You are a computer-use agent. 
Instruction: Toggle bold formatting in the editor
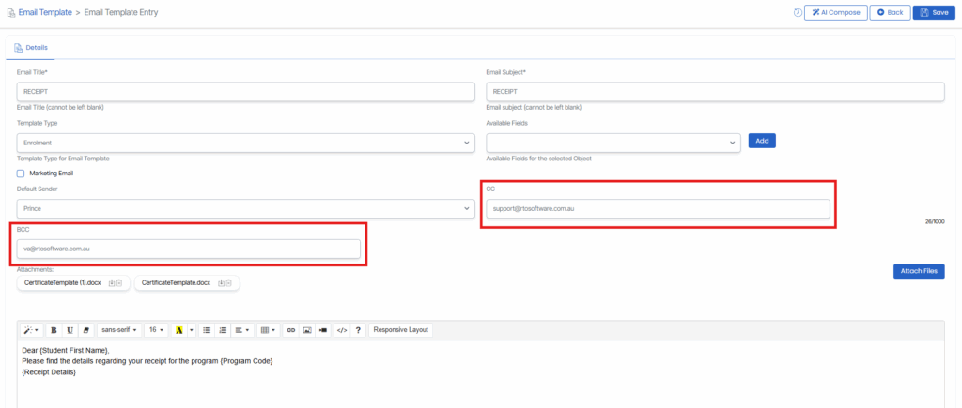(54, 330)
